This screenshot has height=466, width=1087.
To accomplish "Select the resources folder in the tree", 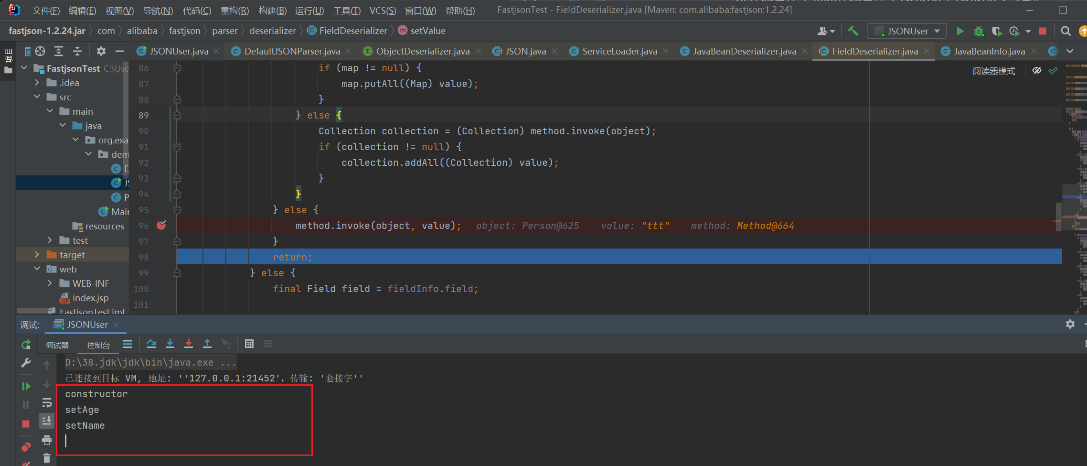I will [x=98, y=226].
